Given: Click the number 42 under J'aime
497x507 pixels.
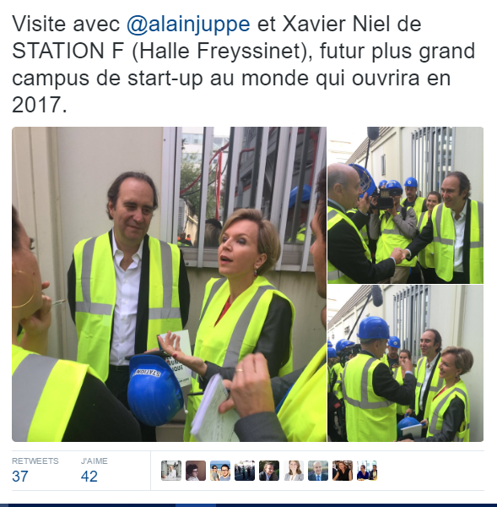Looking at the screenshot, I should pyautogui.click(x=89, y=477).
